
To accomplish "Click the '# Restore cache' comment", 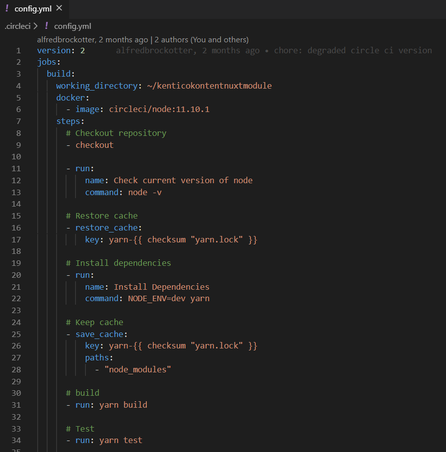I will click(x=102, y=216).
